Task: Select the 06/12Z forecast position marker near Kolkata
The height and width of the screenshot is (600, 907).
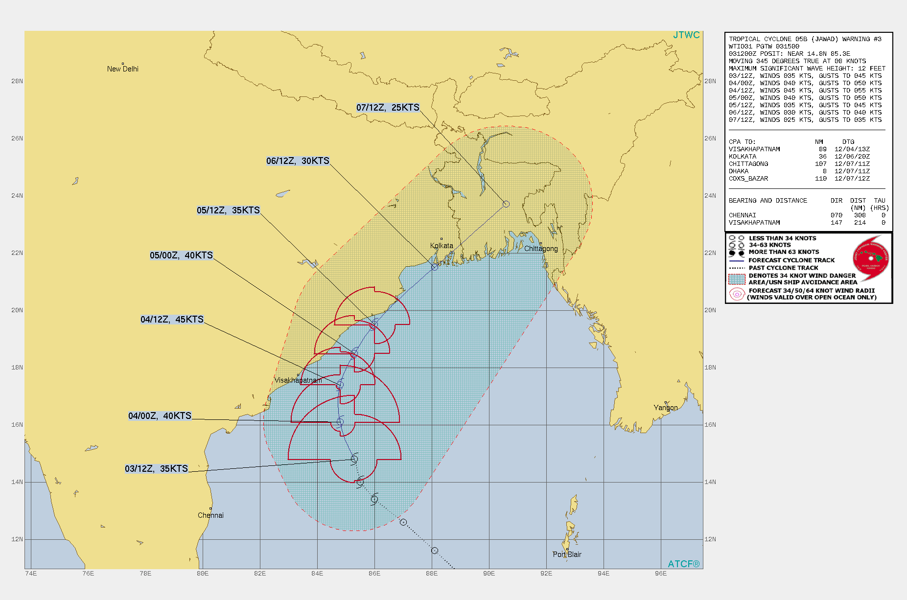Action: pos(435,267)
